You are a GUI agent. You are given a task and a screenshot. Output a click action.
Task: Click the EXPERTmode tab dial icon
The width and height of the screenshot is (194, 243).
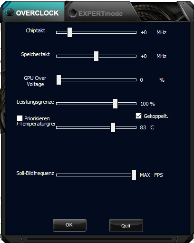point(72,13)
